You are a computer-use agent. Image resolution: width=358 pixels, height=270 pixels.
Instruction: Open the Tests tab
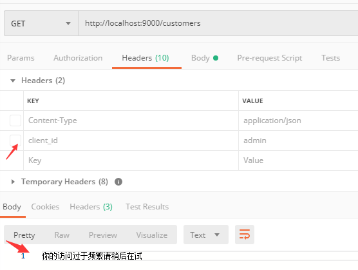pos(330,58)
